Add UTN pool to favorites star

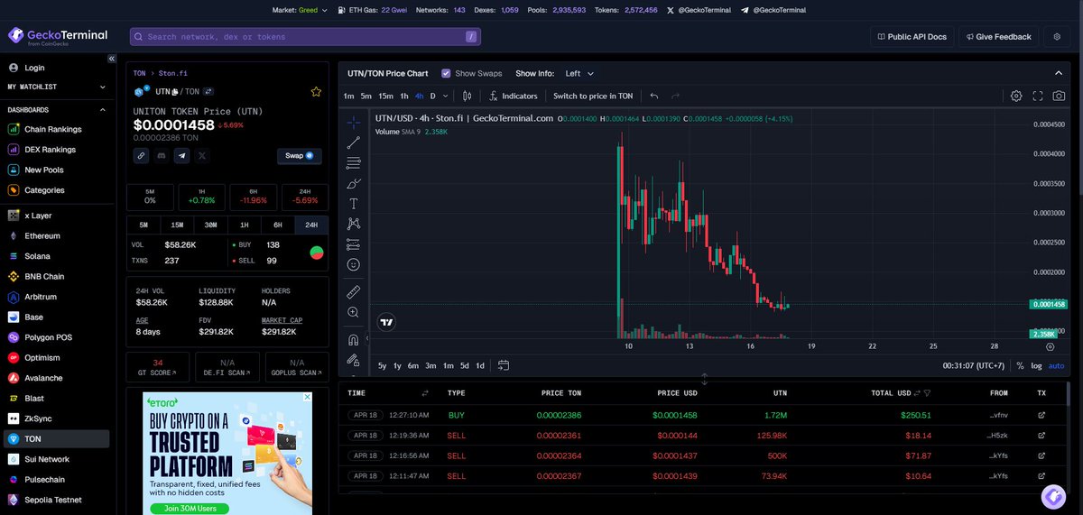pyautogui.click(x=316, y=91)
